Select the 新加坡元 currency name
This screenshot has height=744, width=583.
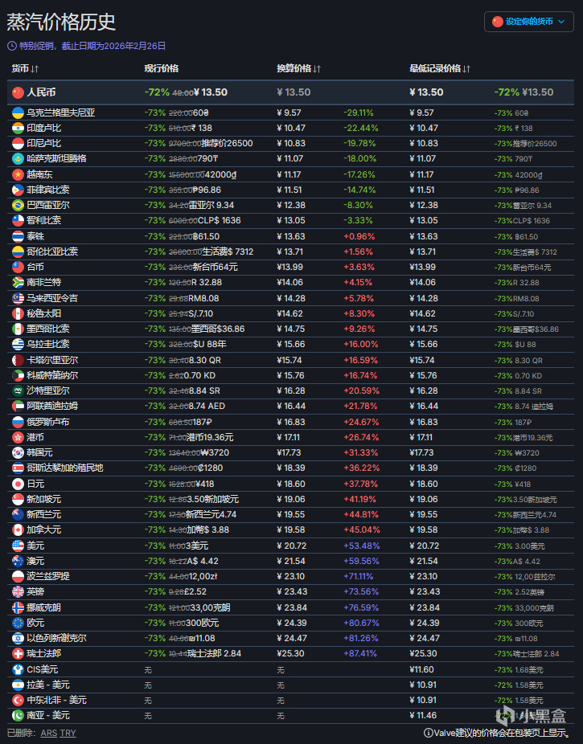tap(43, 499)
